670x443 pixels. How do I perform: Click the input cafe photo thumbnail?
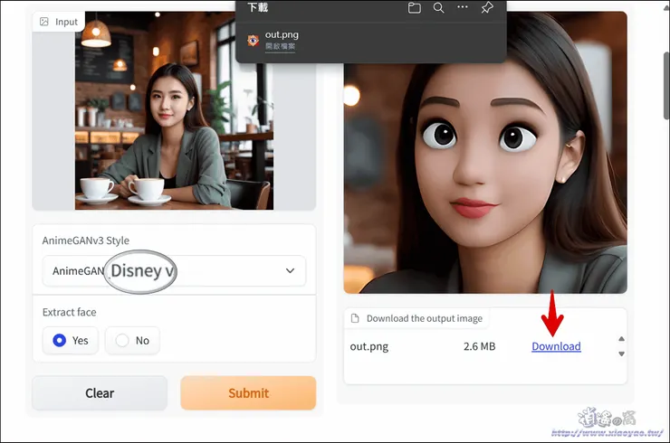pyautogui.click(x=175, y=111)
